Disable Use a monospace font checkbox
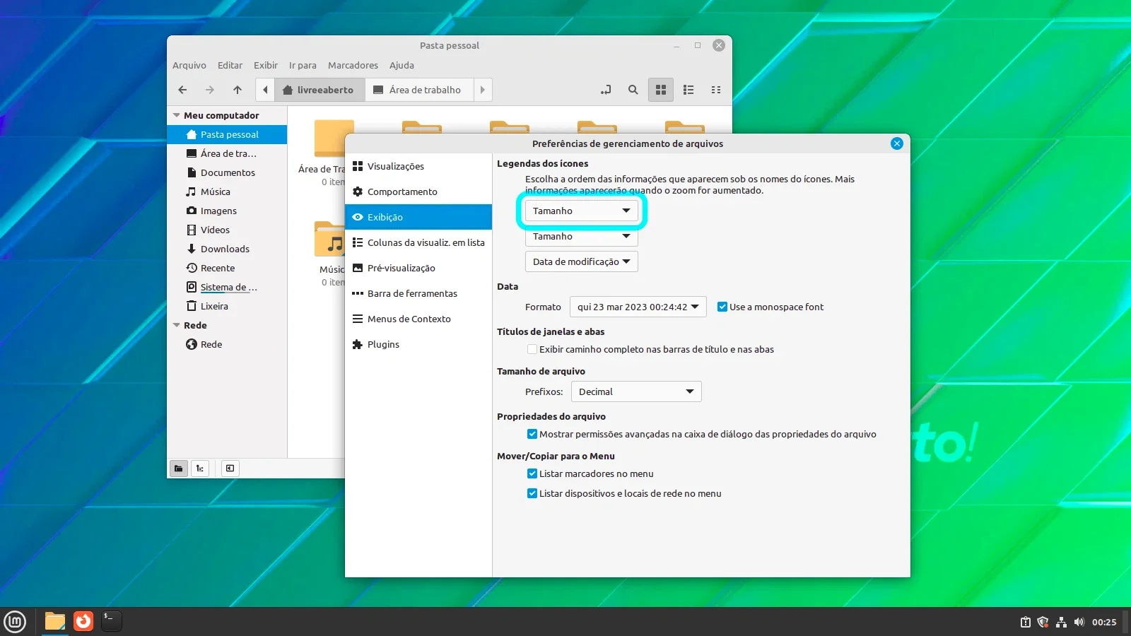 click(x=722, y=307)
